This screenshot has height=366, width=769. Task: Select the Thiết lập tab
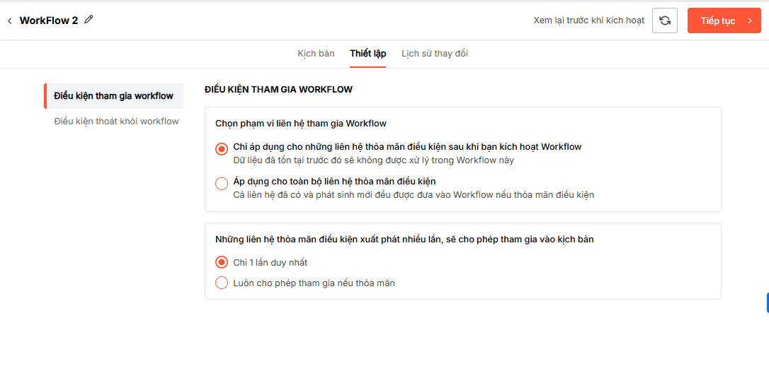coord(368,54)
